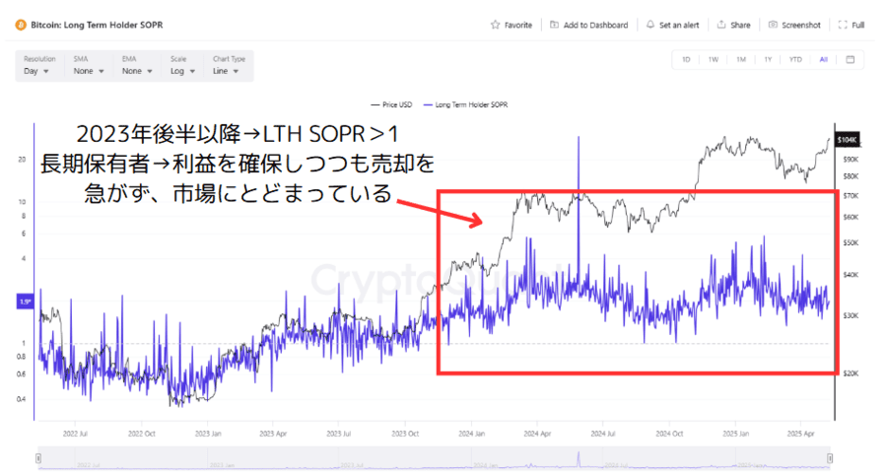This screenshot has width=887, height=472.
Task: Click the 2024 Jan axis label
Action: [x=472, y=434]
